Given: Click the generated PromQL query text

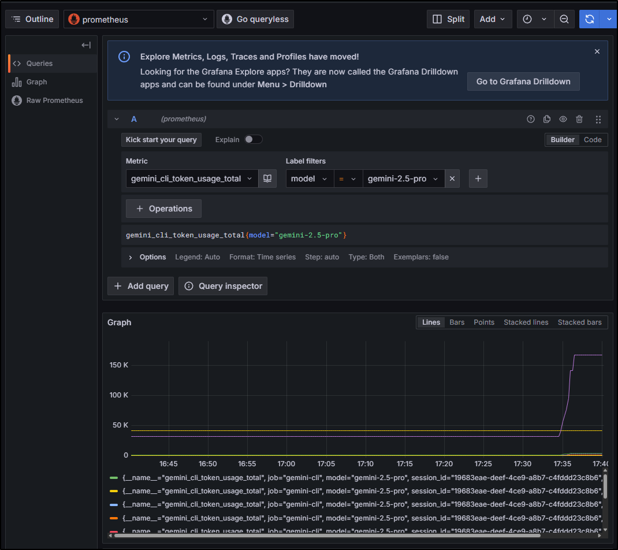Looking at the screenshot, I should pos(236,235).
